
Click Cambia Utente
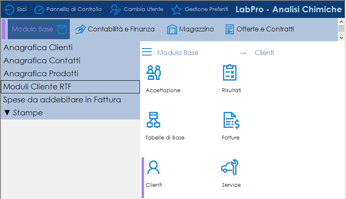point(144,9)
